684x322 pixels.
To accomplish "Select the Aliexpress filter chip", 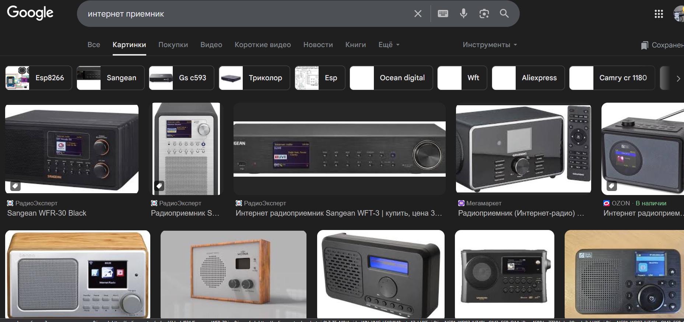I will 528,78.
